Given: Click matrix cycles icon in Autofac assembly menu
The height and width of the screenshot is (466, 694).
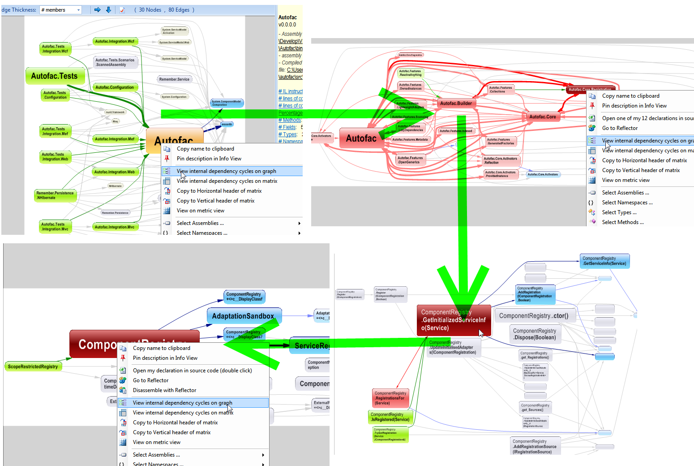Looking at the screenshot, I should tap(167, 181).
